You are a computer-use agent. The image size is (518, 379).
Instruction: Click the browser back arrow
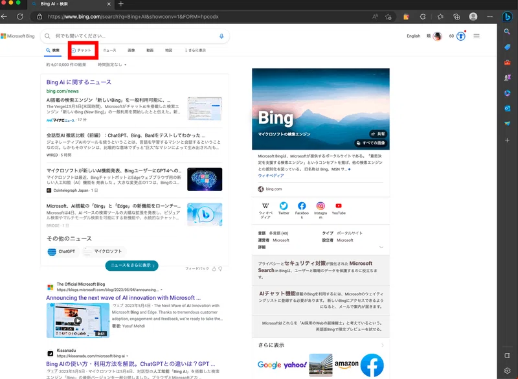pyautogui.click(x=4, y=17)
